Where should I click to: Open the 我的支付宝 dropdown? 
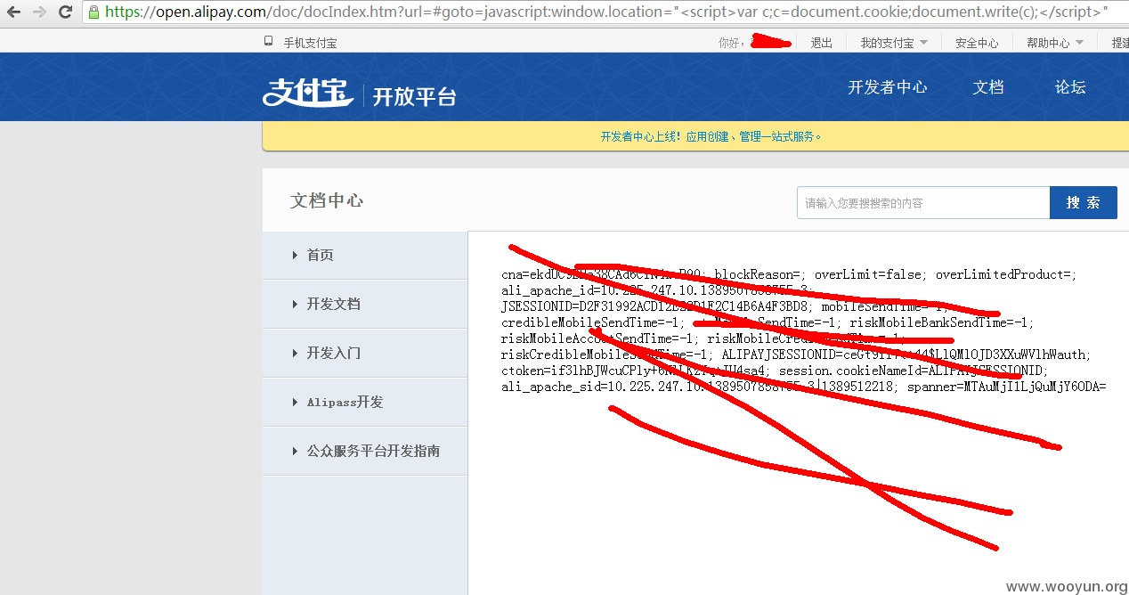pos(894,42)
